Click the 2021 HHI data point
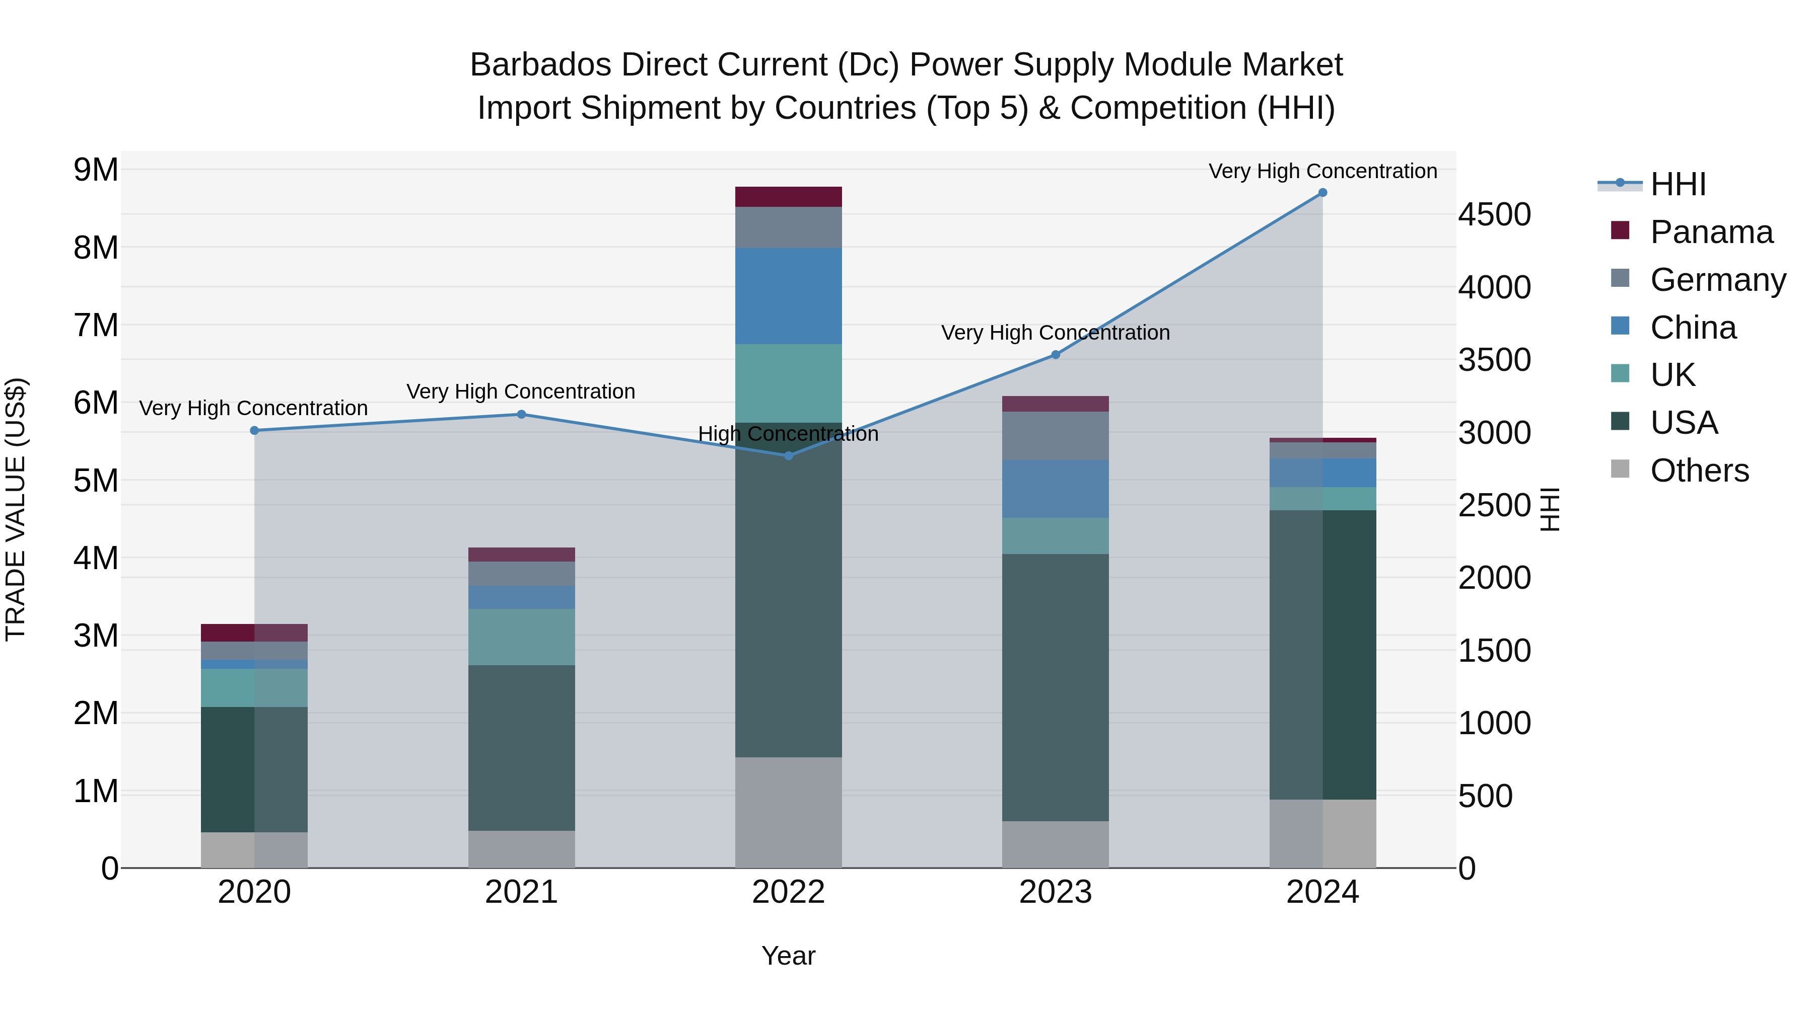Viewport: 1813px width, 1019px height. 522,414
